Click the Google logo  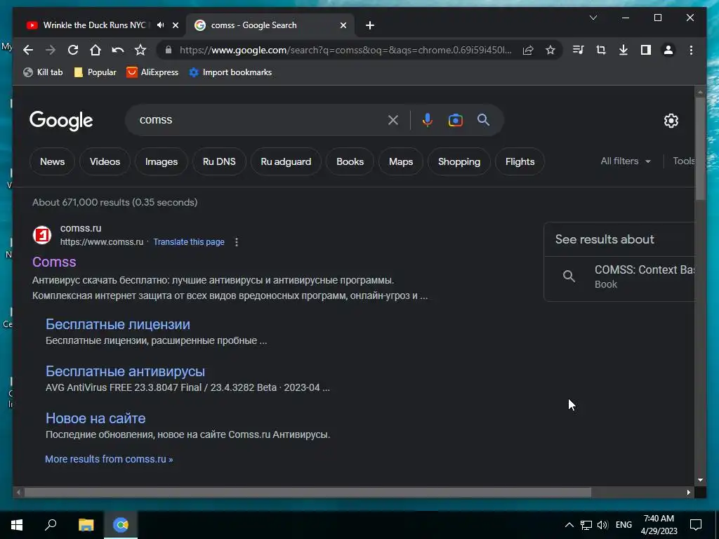click(61, 121)
